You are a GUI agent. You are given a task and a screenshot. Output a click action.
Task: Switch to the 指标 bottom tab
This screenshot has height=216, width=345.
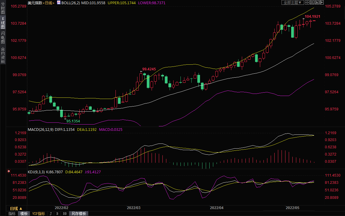click(x=12, y=214)
